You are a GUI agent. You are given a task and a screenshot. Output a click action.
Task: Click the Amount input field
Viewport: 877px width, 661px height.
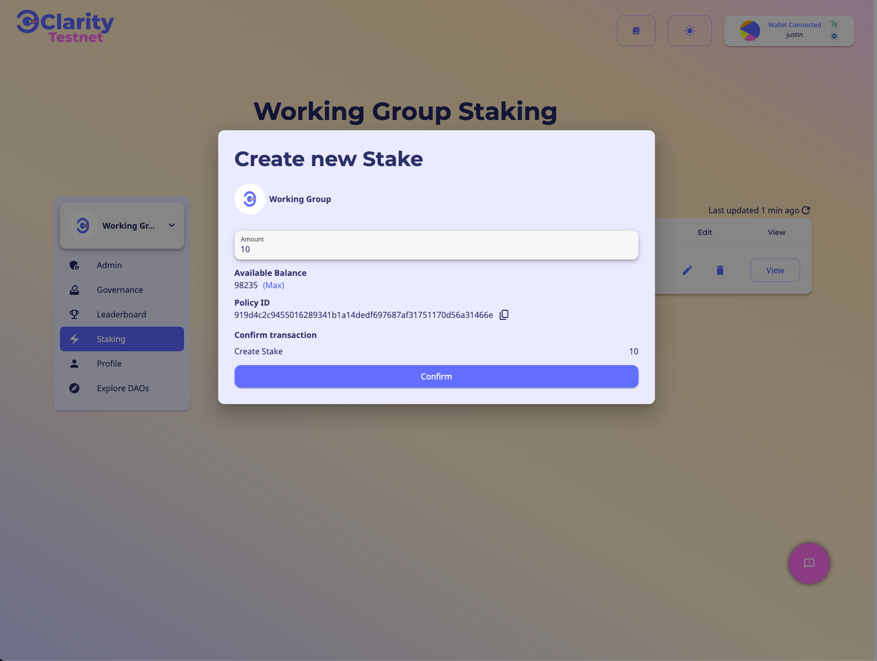click(436, 249)
